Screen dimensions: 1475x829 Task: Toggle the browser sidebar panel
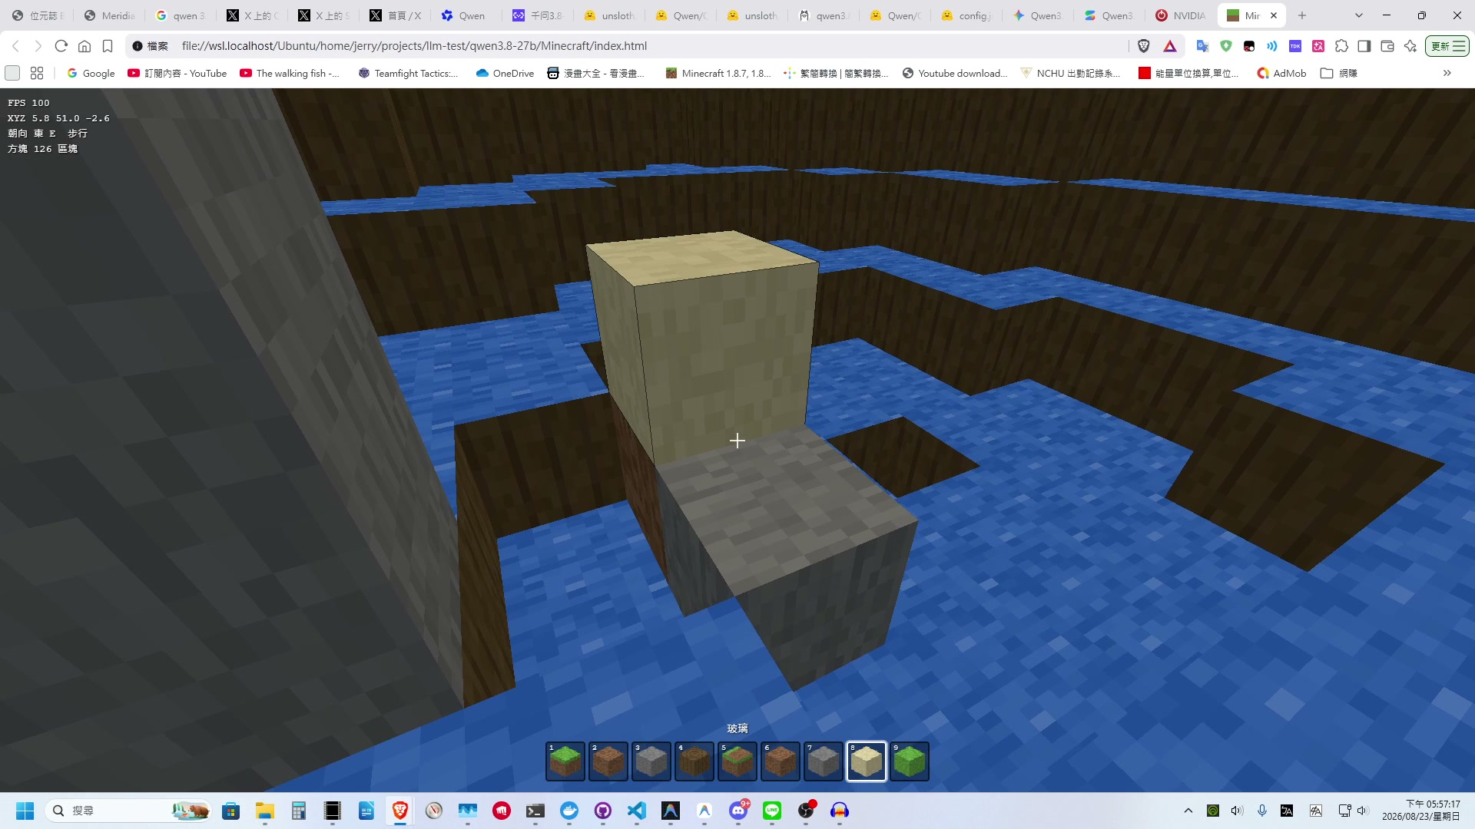[1364, 46]
